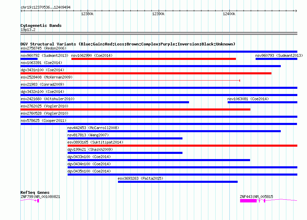This screenshot has height=220, width=307.
Task: Select the blue nsv960793 bar
Action: pyautogui.click(x=276, y=59)
